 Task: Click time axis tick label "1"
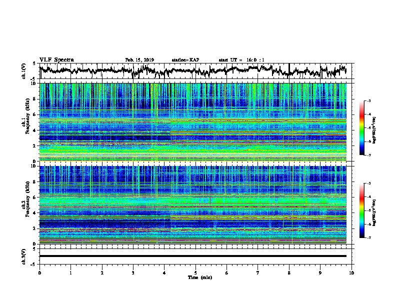click(70, 273)
